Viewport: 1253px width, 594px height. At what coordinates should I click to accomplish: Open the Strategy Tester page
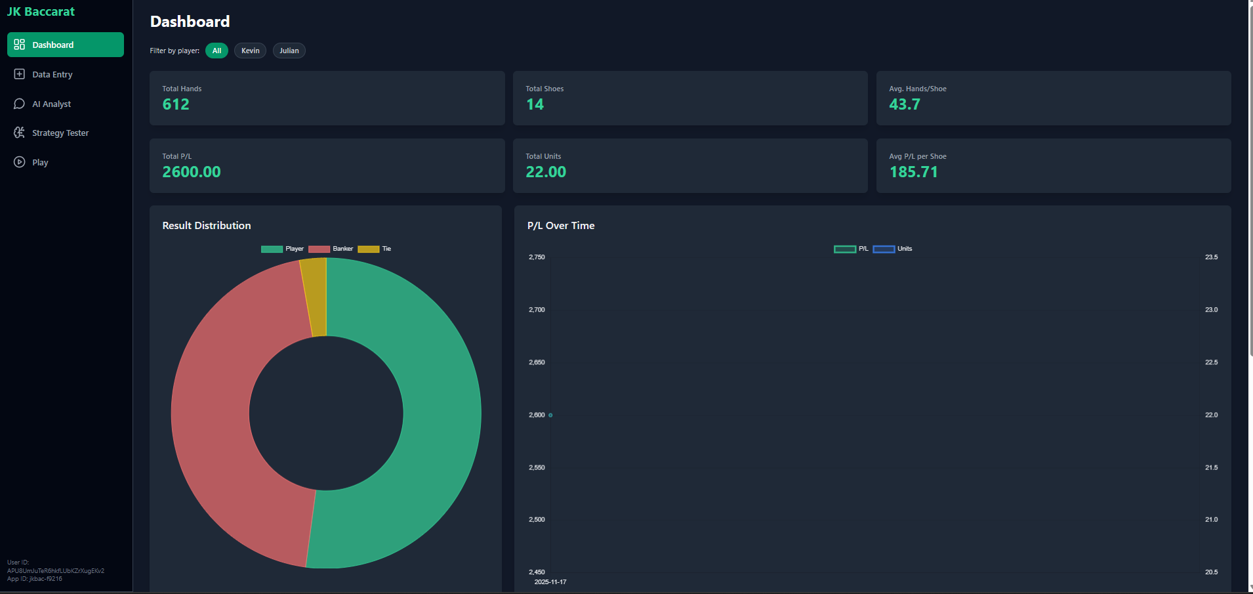point(60,132)
